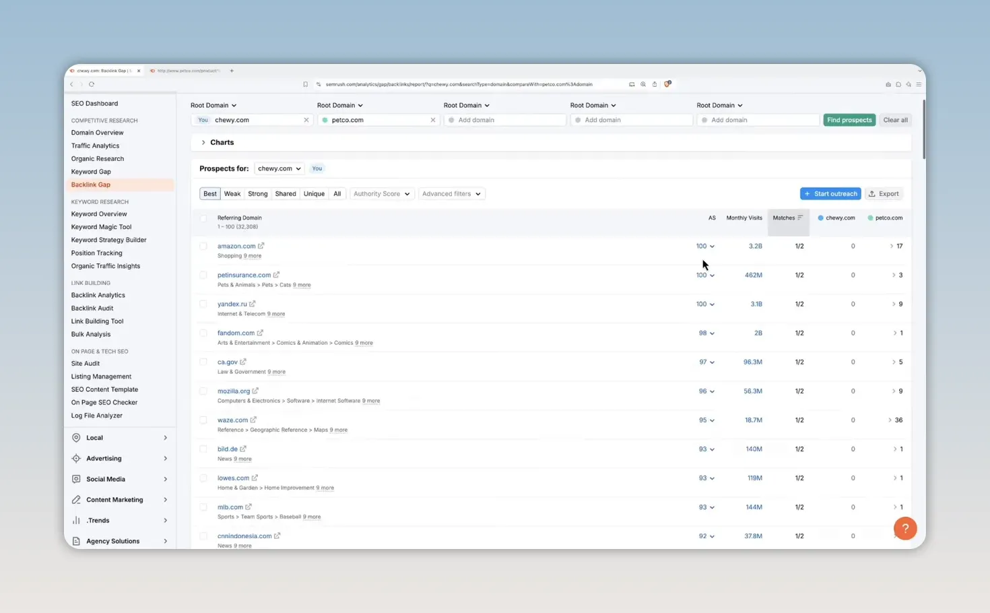The height and width of the screenshot is (613, 990).
Task: Click the Start outreach button
Action: click(x=830, y=194)
